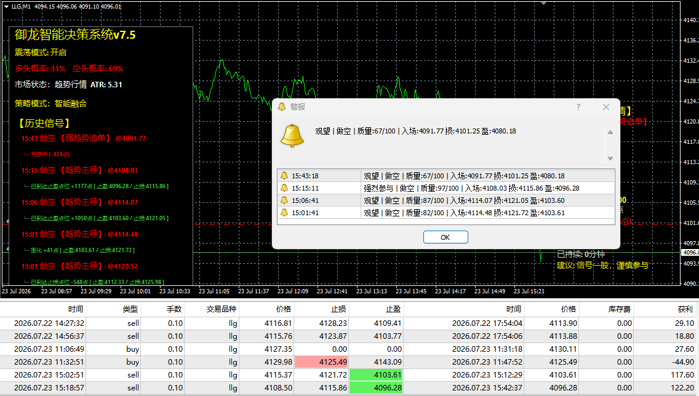Click the profit value -44.90
The image size is (699, 396).
[x=682, y=362]
